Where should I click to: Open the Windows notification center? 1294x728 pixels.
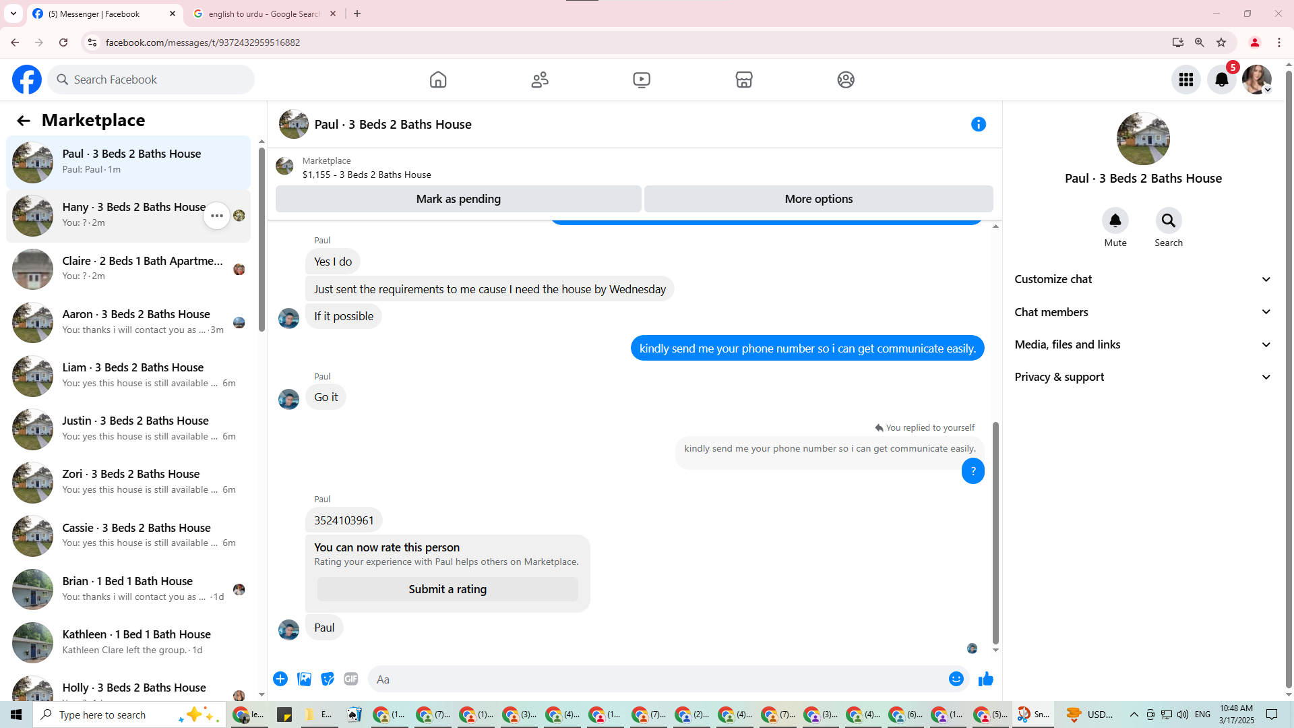pos(1272,715)
